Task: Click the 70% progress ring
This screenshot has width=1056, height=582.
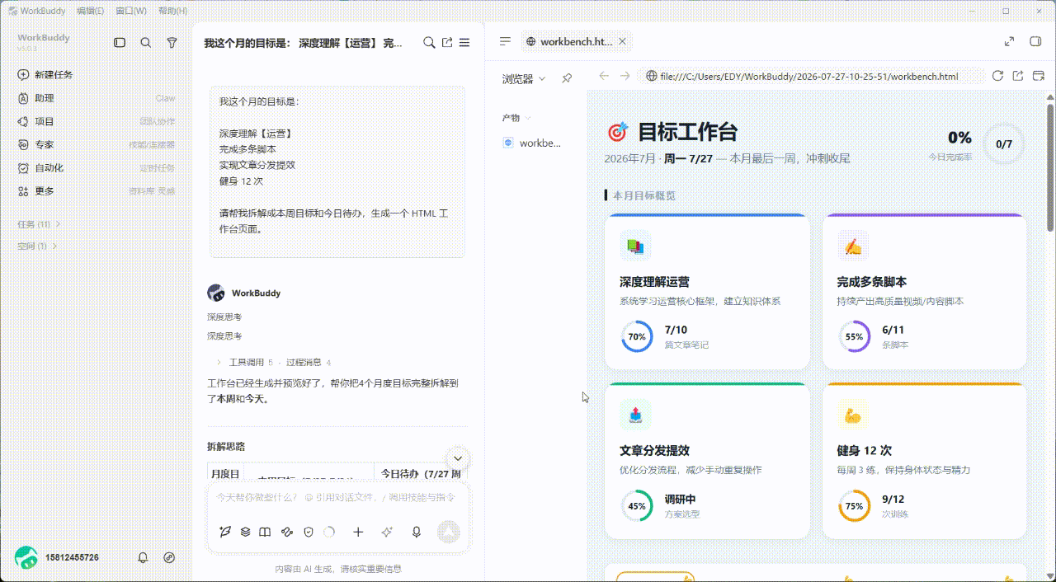Action: point(637,336)
